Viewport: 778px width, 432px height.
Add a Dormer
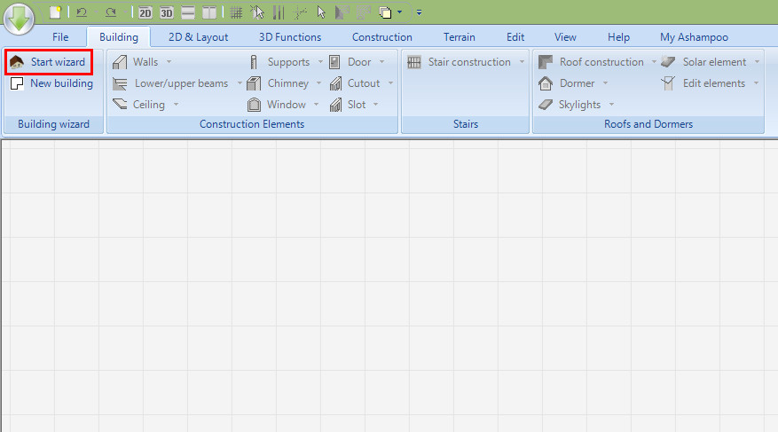tap(567, 83)
